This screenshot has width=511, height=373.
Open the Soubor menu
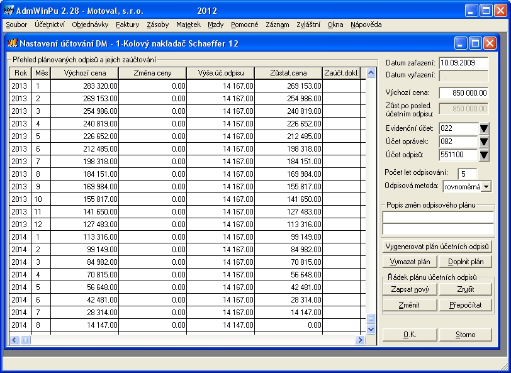click(16, 25)
